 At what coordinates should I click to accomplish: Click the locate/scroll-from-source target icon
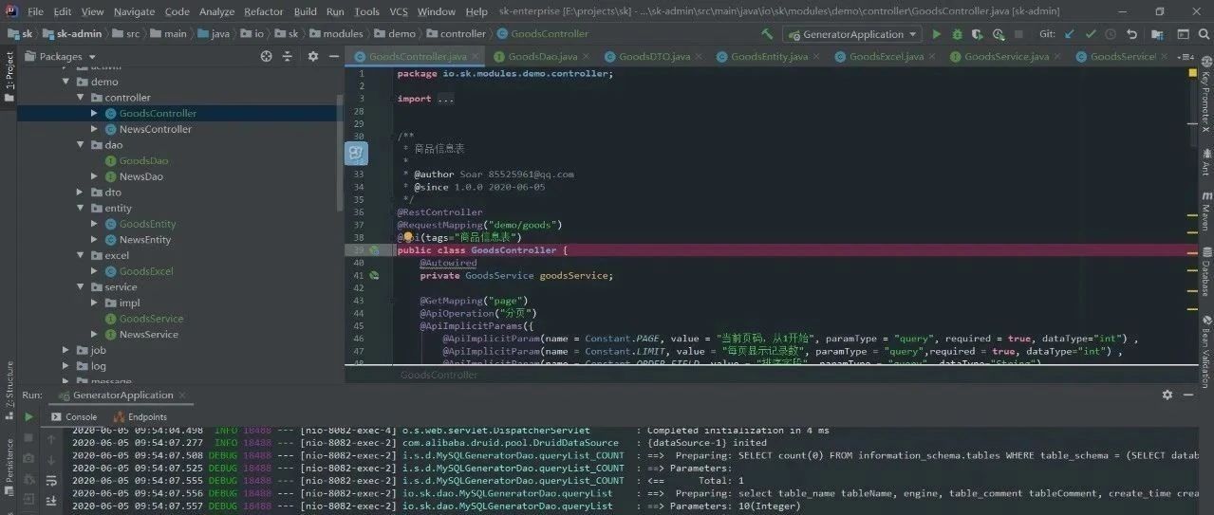tap(267, 56)
